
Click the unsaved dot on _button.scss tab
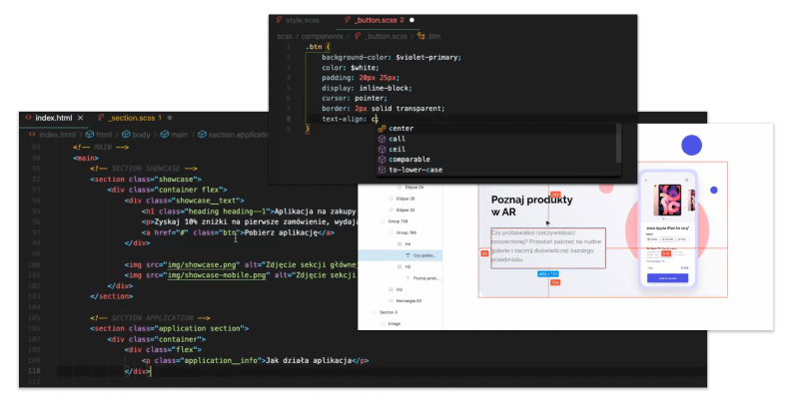pos(412,20)
